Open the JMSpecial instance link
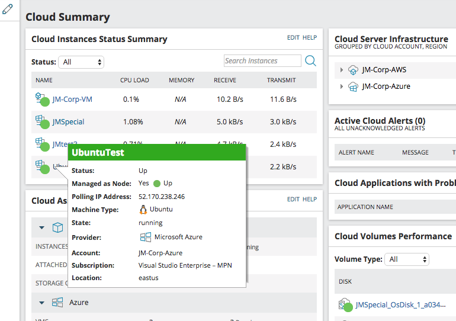The width and height of the screenshot is (456, 321). click(x=68, y=122)
